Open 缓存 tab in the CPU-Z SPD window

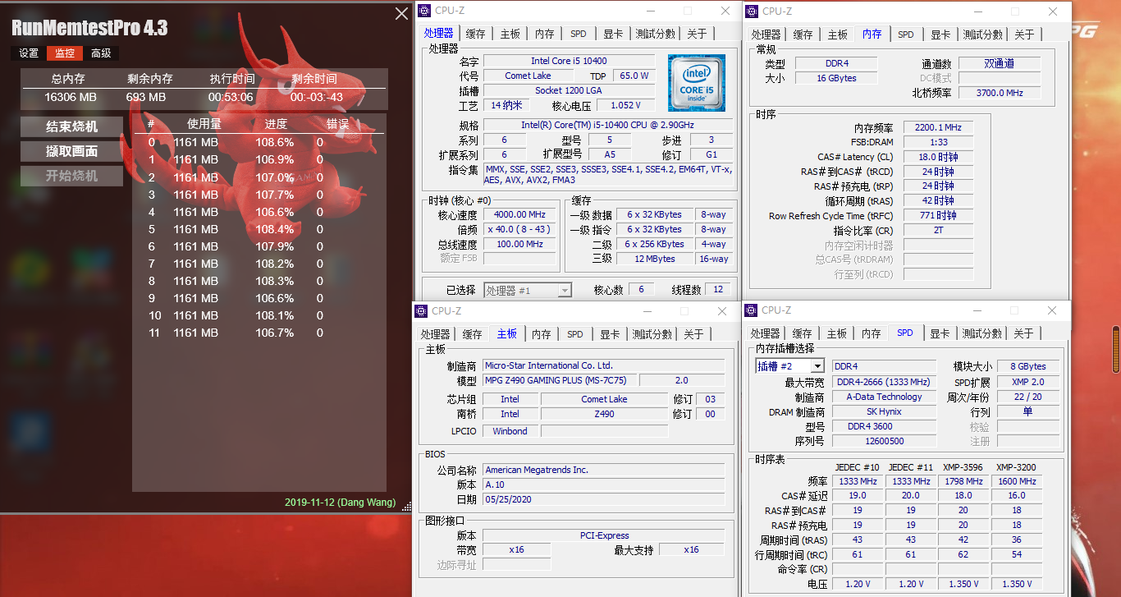point(802,333)
